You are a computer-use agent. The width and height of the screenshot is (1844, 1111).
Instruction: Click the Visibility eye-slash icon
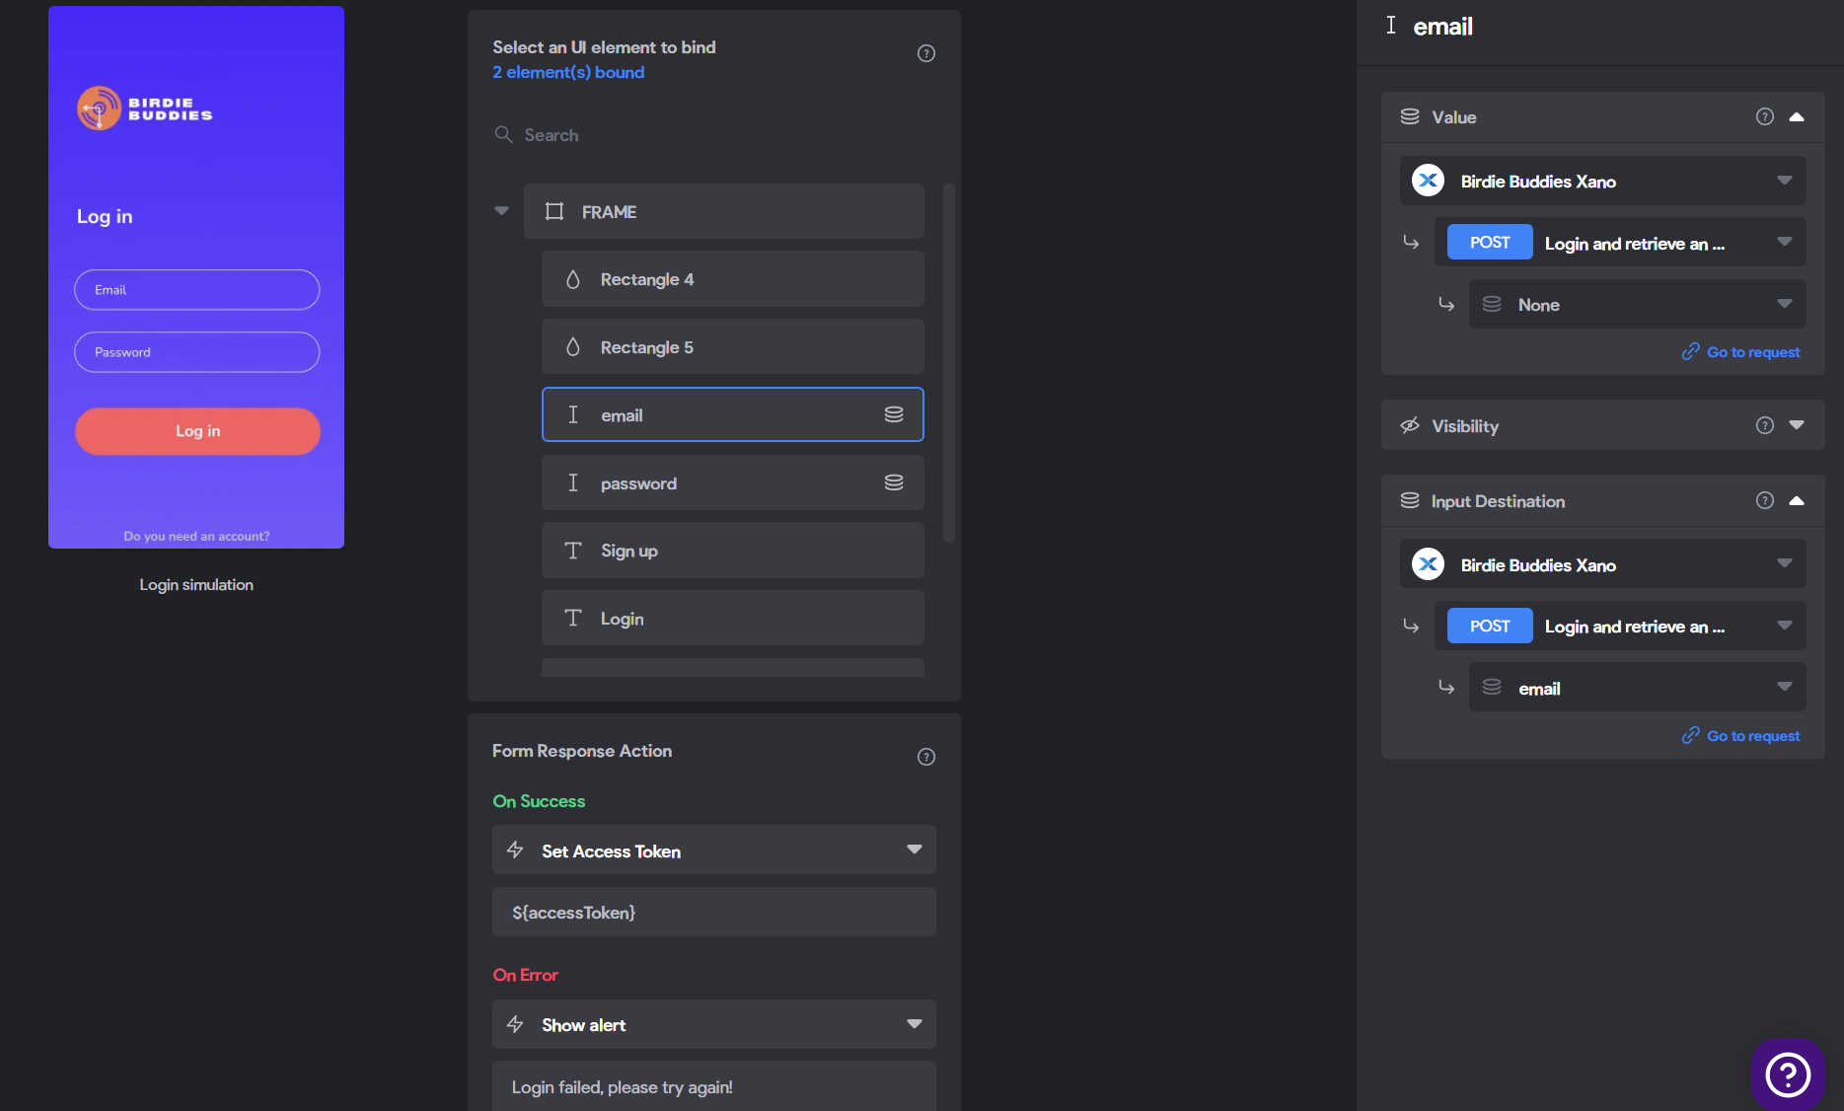[1410, 425]
